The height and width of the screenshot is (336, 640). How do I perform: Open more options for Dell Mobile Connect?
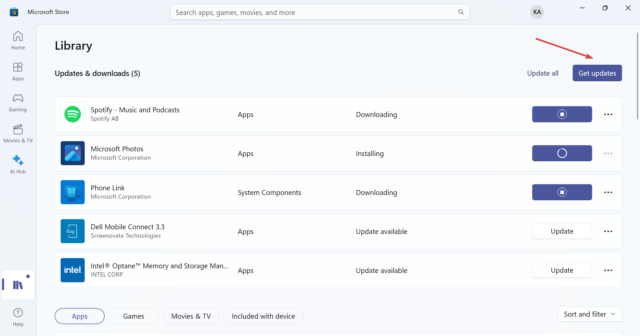tap(608, 231)
